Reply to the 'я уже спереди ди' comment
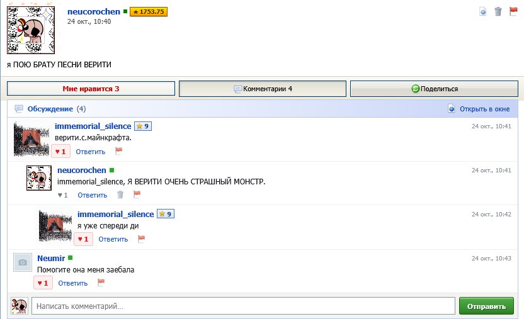This screenshot has width=524, height=319. coord(113,239)
